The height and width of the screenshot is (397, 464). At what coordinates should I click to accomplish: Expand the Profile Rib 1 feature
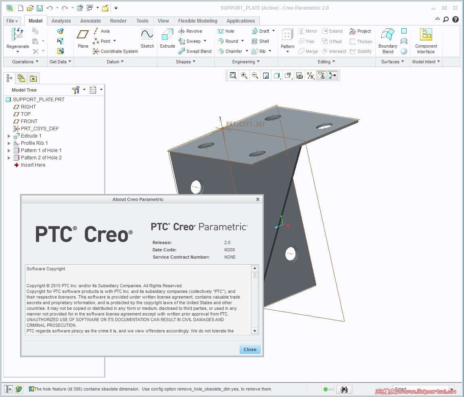coord(9,143)
